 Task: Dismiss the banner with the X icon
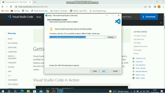[161, 23]
